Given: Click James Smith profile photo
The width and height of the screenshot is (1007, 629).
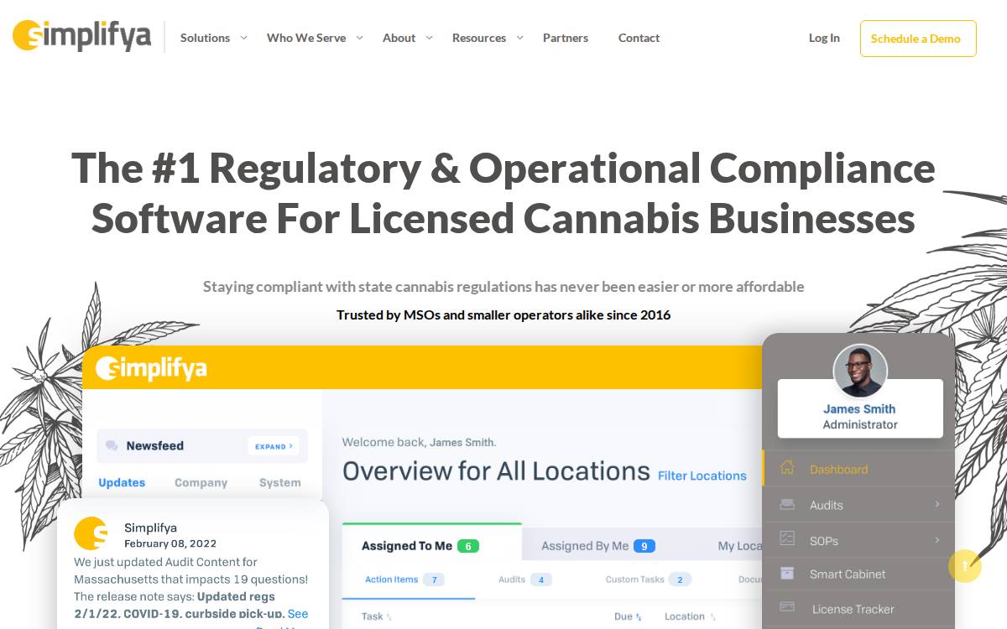Looking at the screenshot, I should [x=860, y=371].
